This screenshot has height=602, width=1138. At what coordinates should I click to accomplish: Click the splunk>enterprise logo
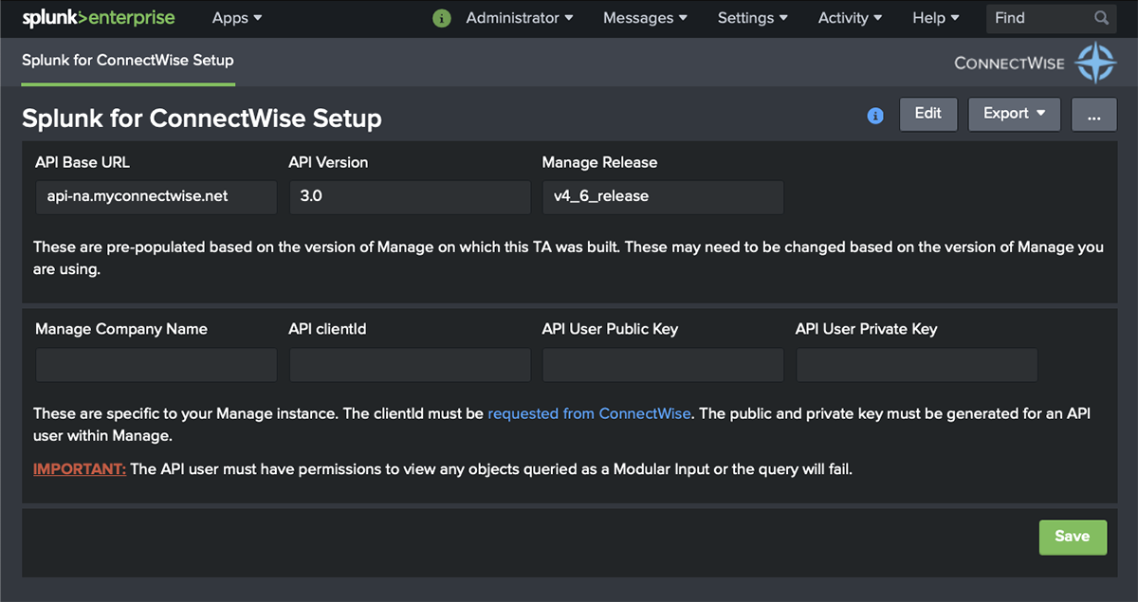point(99,17)
